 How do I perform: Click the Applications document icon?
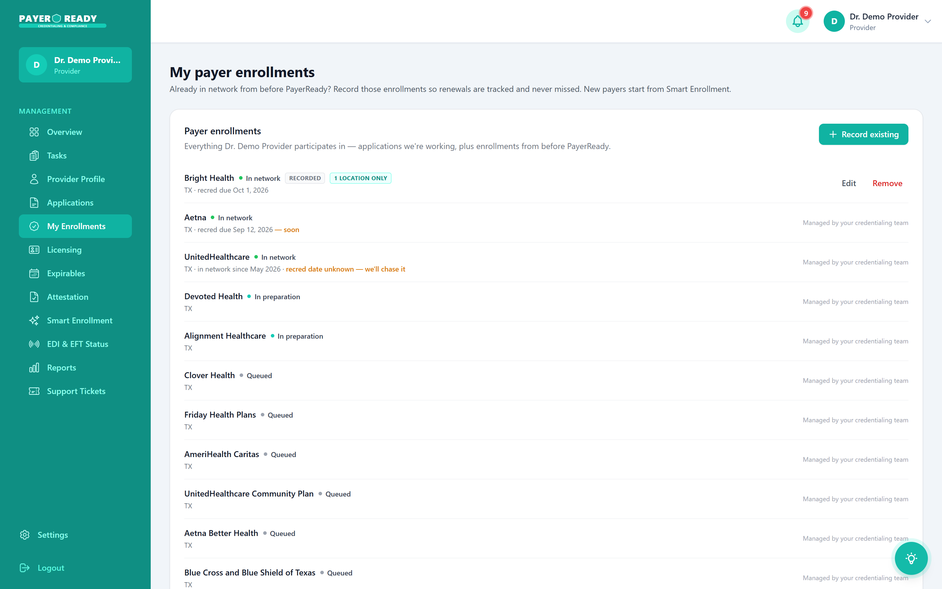34,203
